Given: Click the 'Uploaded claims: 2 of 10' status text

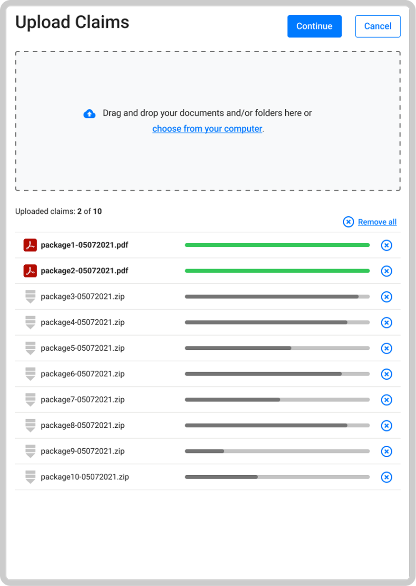Looking at the screenshot, I should coord(58,211).
